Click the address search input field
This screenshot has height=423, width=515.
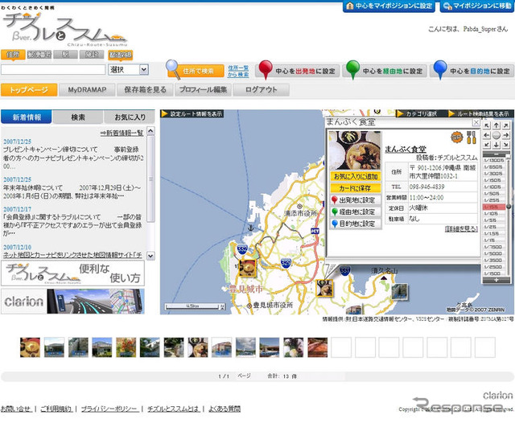click(x=53, y=70)
